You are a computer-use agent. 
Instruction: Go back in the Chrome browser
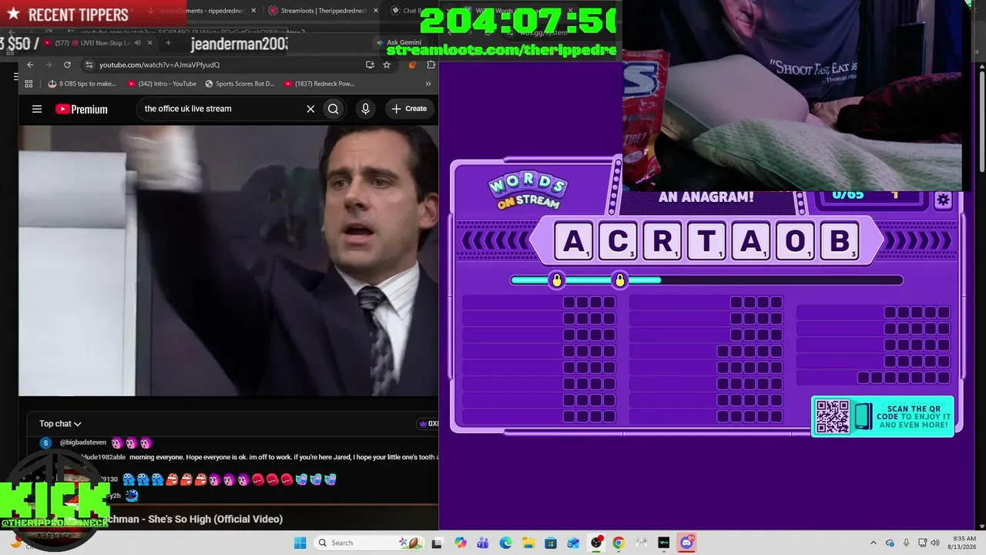click(30, 65)
